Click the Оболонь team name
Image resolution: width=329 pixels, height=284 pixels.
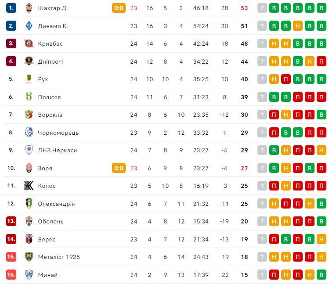click(51, 221)
